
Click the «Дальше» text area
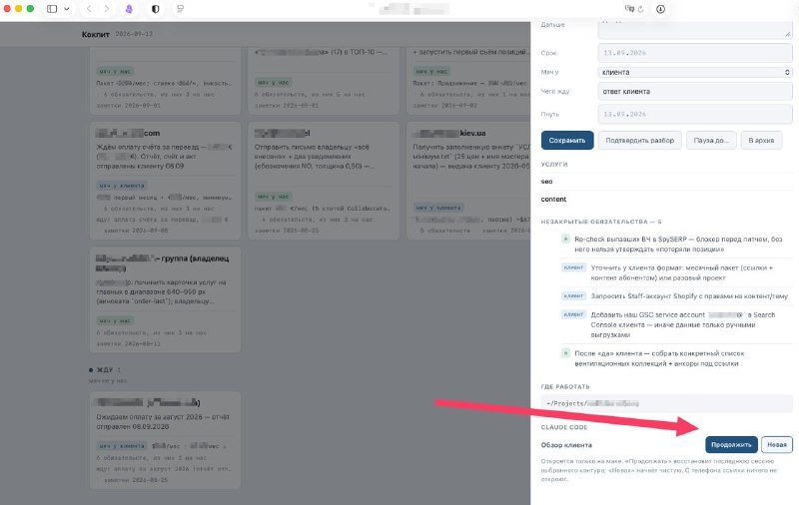(x=695, y=30)
